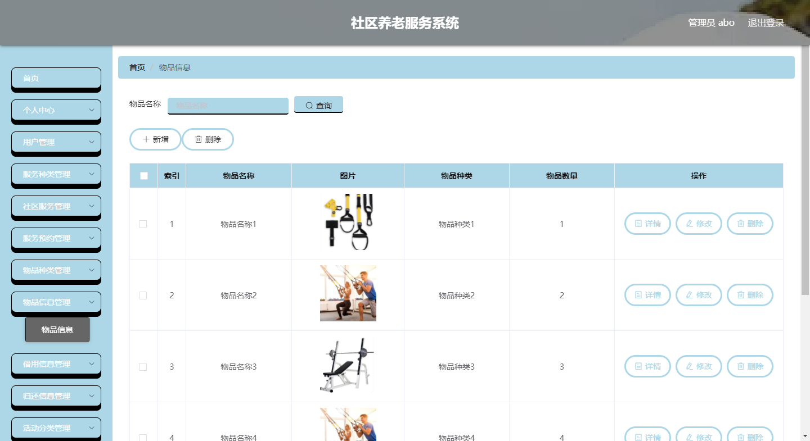Select the 物品信息 submenu item
The width and height of the screenshot is (810, 441).
click(57, 330)
